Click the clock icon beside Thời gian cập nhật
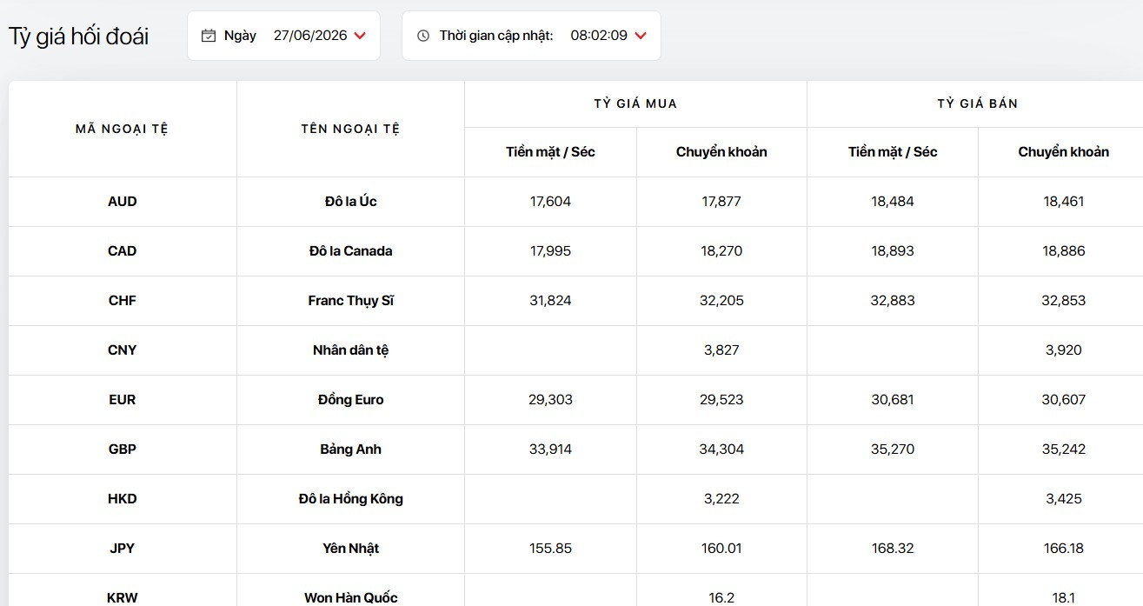1143x606 pixels. point(423,36)
